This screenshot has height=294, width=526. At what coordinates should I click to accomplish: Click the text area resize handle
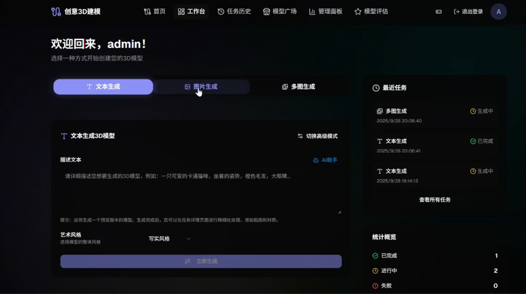point(339,212)
